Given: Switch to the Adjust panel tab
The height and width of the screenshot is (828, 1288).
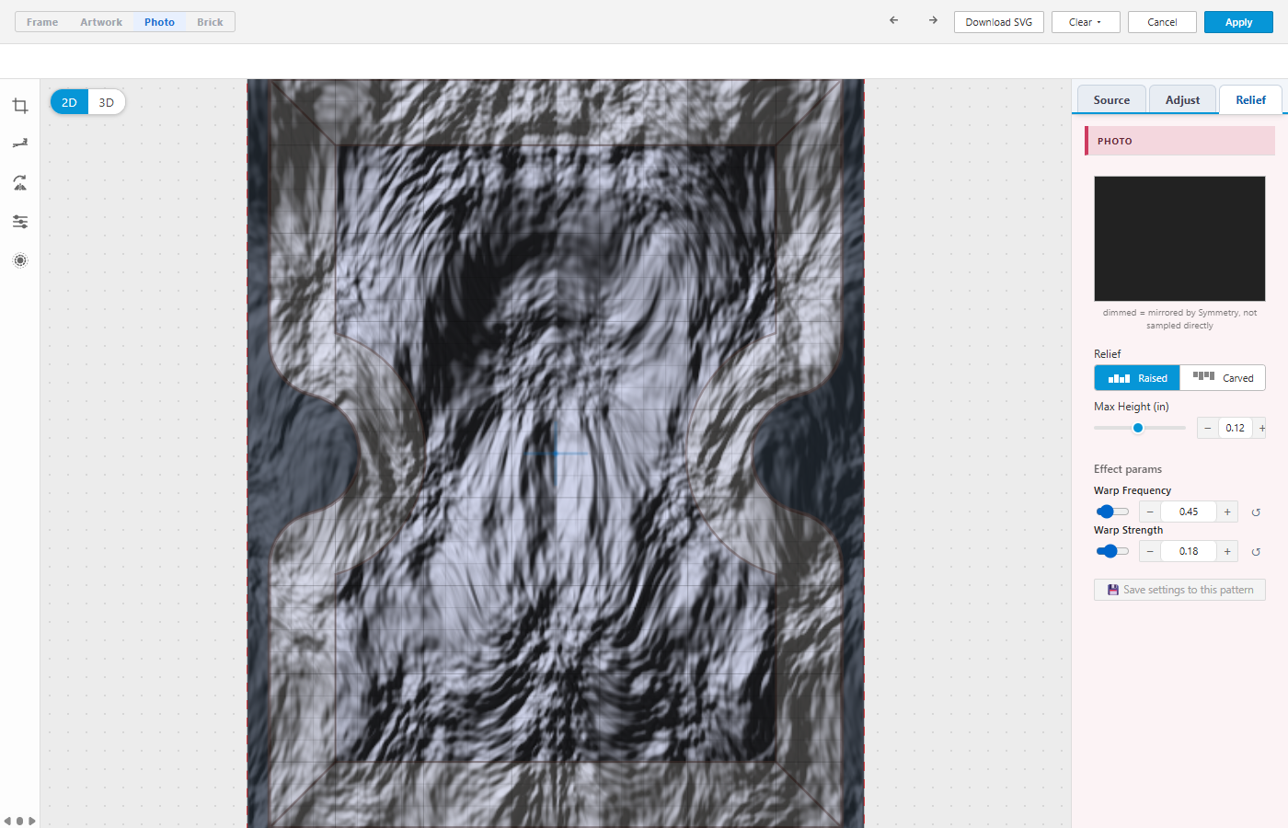Looking at the screenshot, I should (1182, 100).
